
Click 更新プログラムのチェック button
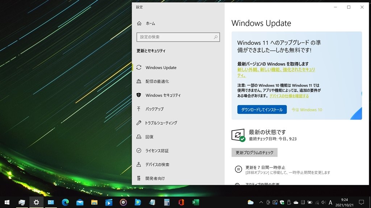[x=254, y=153]
